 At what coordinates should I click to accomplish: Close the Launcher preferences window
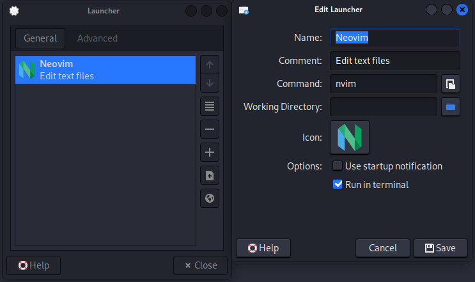tap(201, 265)
